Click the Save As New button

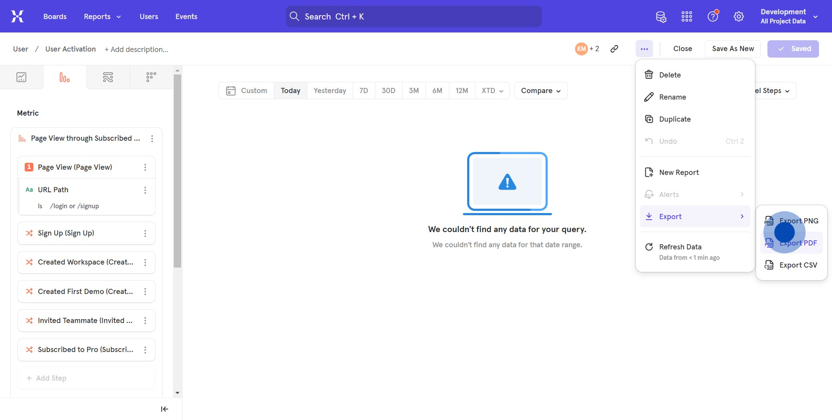[x=733, y=49]
